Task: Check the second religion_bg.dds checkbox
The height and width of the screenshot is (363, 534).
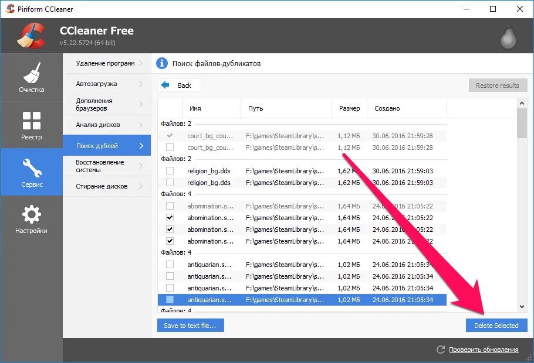Action: point(170,183)
